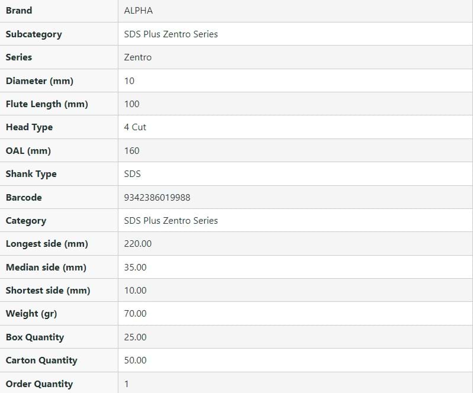
Task: Click the ALPHA brand value
Action: point(139,11)
